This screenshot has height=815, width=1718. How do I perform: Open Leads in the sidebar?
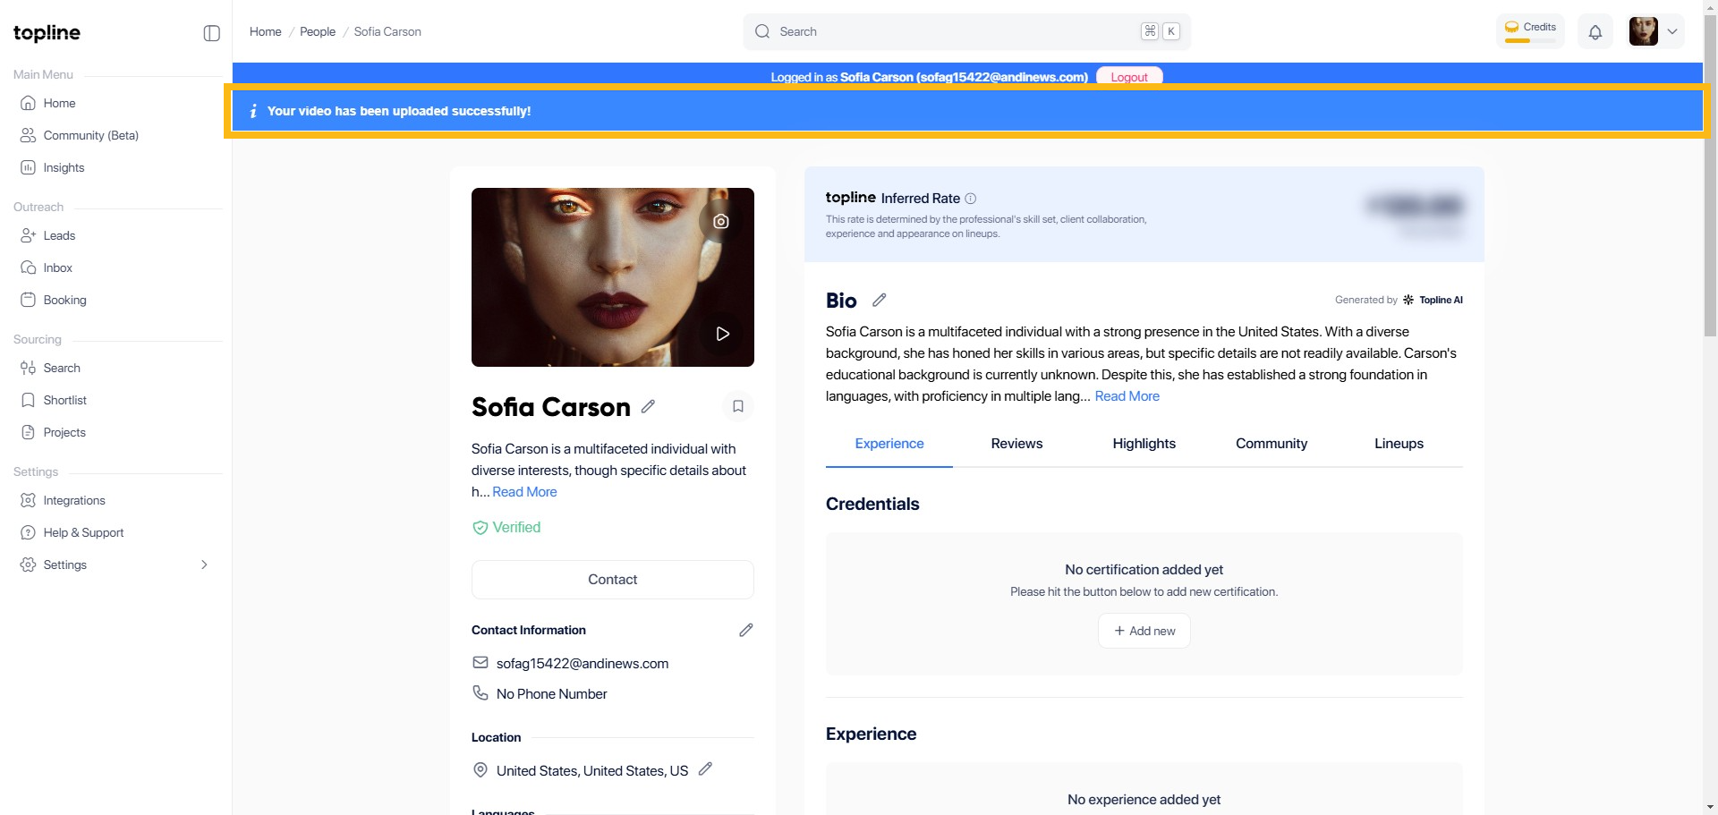coord(59,235)
